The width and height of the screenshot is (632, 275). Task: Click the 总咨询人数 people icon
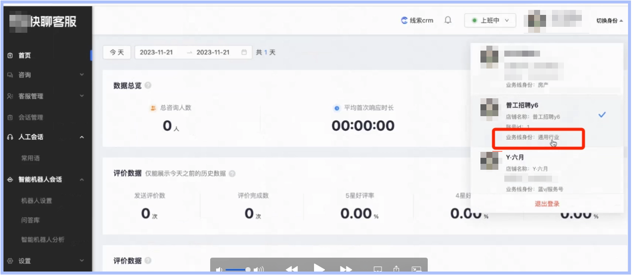154,108
